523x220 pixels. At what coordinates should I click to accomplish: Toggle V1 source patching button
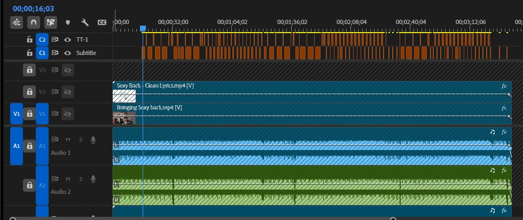17,114
